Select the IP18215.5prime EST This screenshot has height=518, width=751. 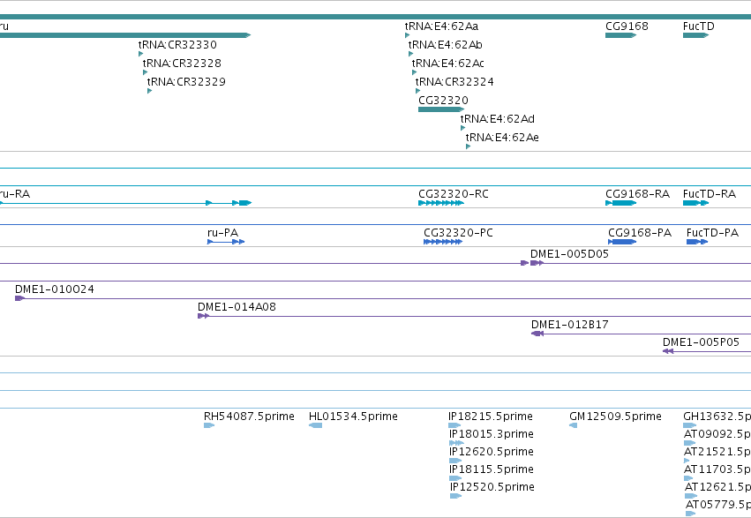coord(454,425)
